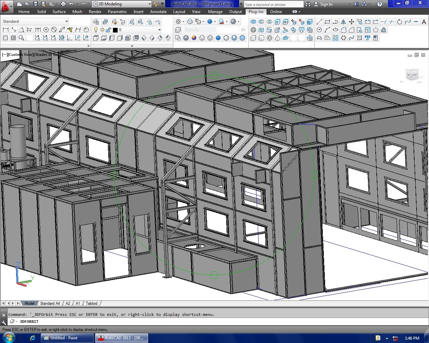Select the linear dimension tool
The height and width of the screenshot is (343, 429).
[x=5, y=30]
